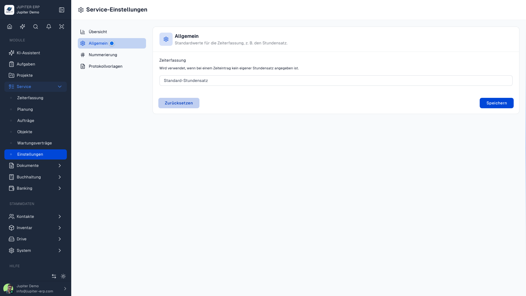Collapse the sidebar panel icon
Image resolution: width=526 pixels, height=296 pixels.
pos(62,10)
